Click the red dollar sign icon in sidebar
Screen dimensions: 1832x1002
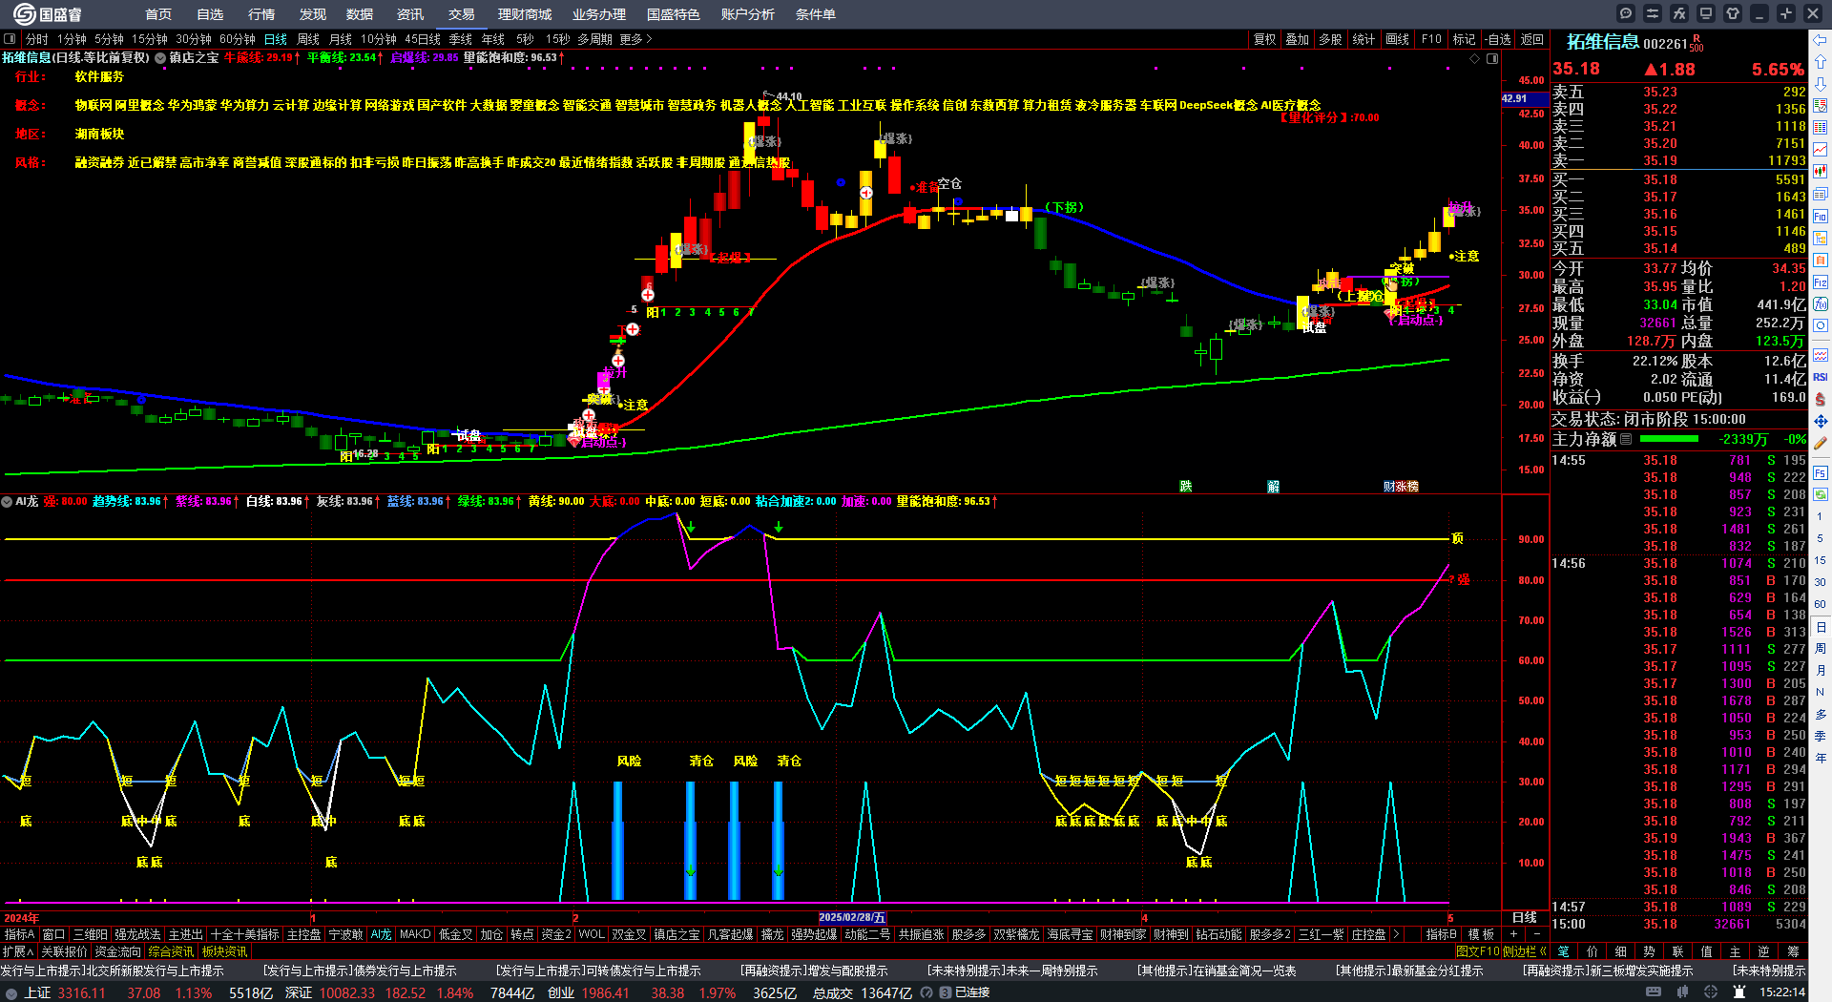(1821, 399)
